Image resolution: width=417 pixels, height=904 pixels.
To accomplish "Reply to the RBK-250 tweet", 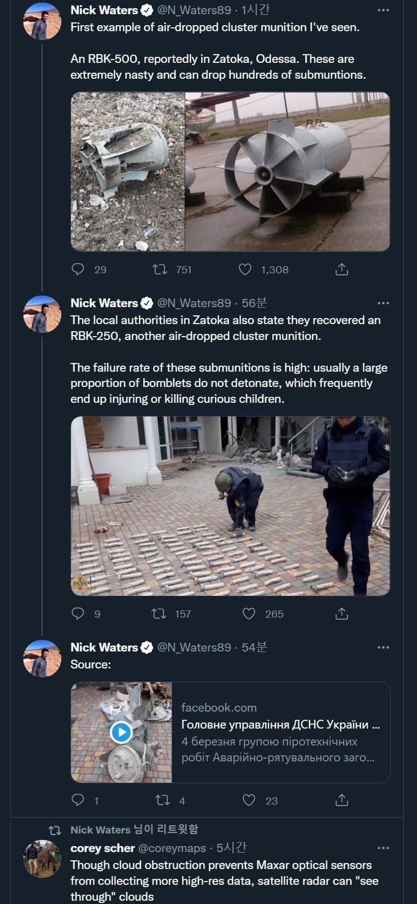I will (x=79, y=613).
